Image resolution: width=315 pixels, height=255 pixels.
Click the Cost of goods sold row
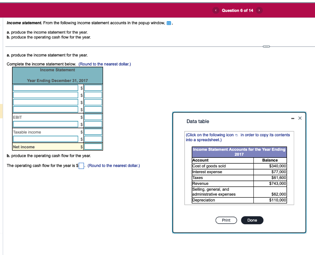pos(239,166)
